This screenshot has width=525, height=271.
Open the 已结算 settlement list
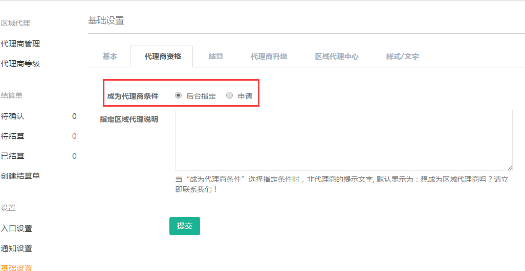pyautogui.click(x=13, y=156)
